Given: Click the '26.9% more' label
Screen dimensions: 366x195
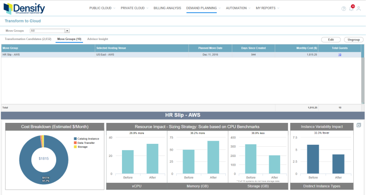Looking at the screenshot, I should coord(137,133).
